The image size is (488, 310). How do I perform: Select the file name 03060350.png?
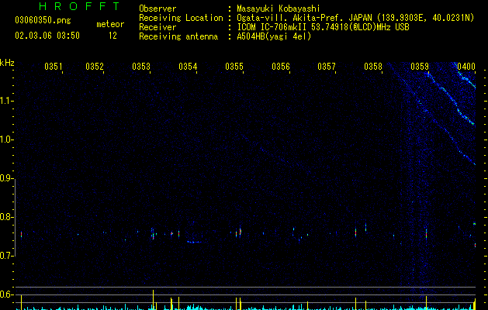(43, 20)
